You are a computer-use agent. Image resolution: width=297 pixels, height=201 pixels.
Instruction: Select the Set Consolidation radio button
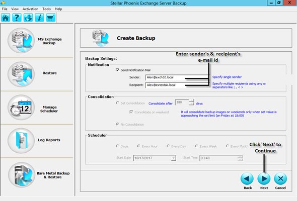pos(117,103)
